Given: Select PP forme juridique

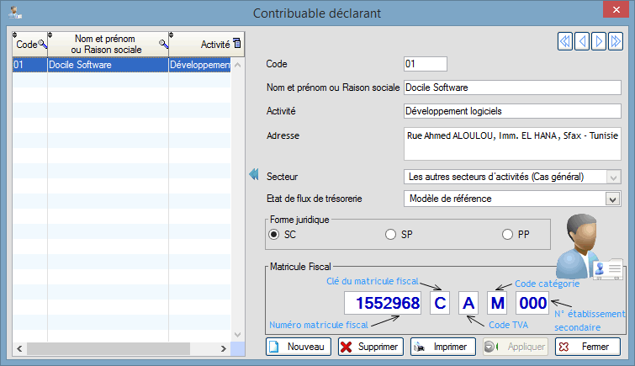Looking at the screenshot, I should pos(507,234).
